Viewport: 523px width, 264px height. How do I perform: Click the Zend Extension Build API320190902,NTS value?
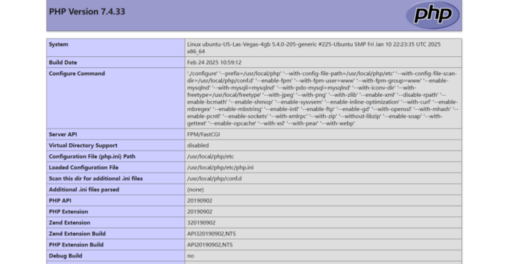(x=211, y=234)
